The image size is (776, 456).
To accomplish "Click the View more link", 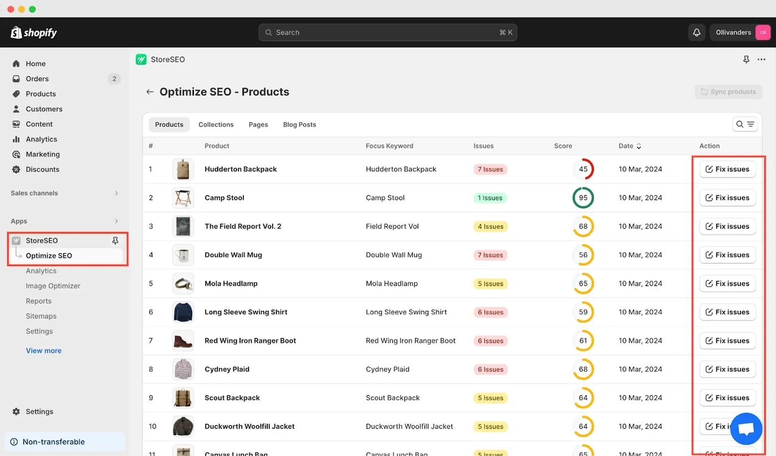I will coord(44,351).
